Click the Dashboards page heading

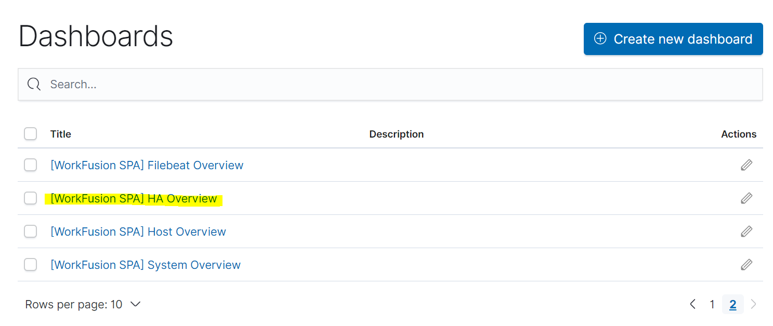[96, 36]
